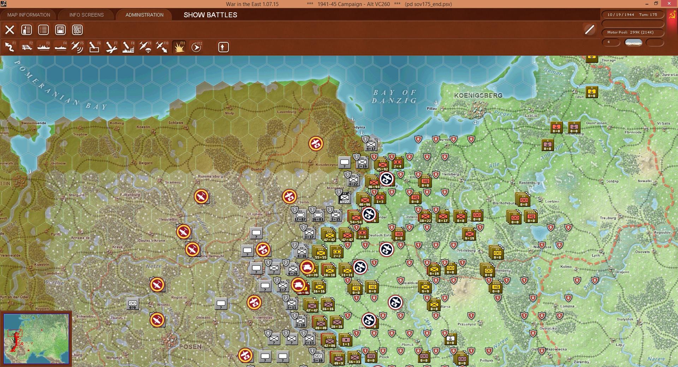Click the Kolberg town label
Viewport: 678px width, 367px height.
117,123
